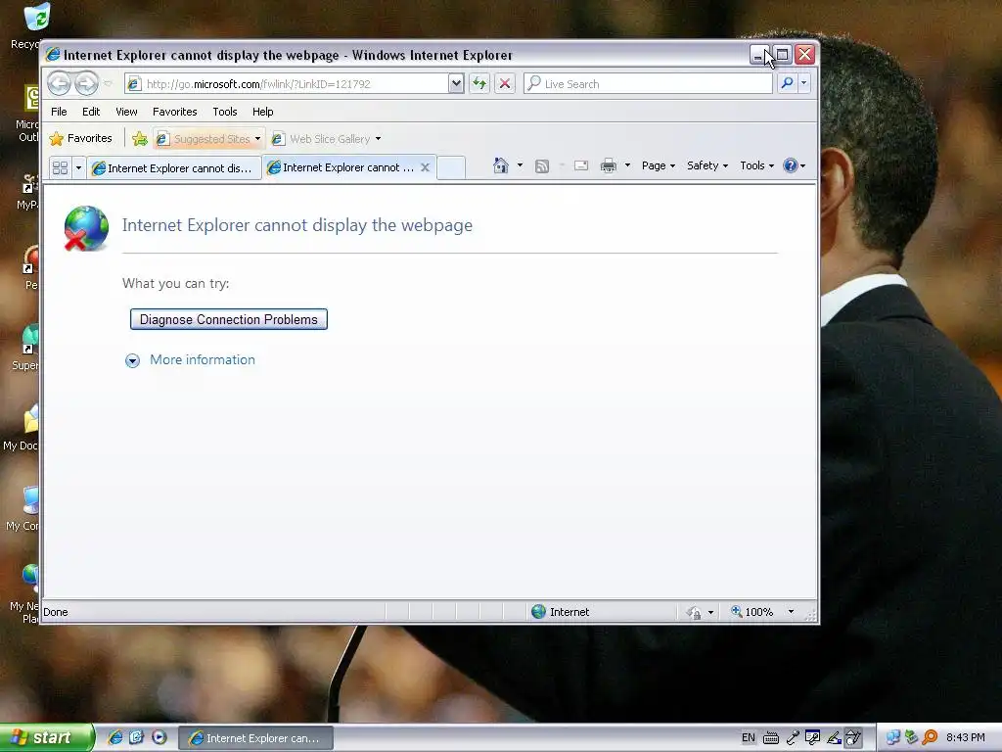The image size is (1002, 752).
Task: Click the Print icon
Action: pos(609,165)
